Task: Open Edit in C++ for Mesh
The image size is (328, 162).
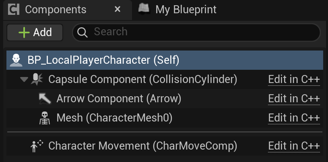Action: click(x=294, y=118)
